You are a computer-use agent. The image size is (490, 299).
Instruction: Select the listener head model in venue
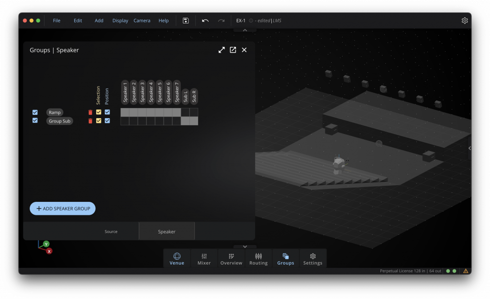pos(338,165)
